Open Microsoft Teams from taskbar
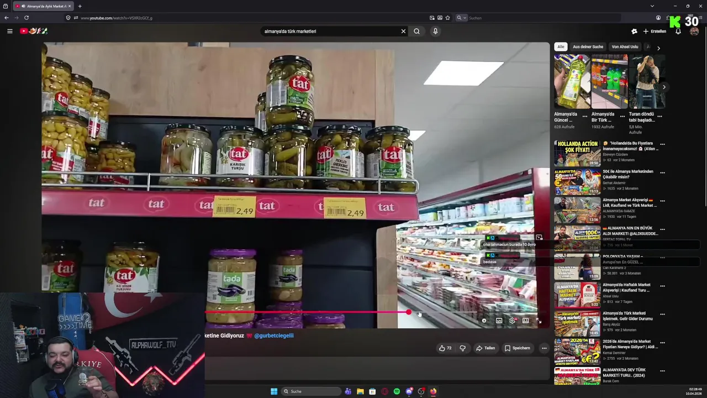The width and height of the screenshot is (707, 398). tap(348, 391)
